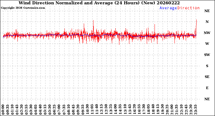This screenshot has height=116, width=215.
Task: Click the 'Copyright 2026 Curtronics.com' text
Action: pos(23,8)
